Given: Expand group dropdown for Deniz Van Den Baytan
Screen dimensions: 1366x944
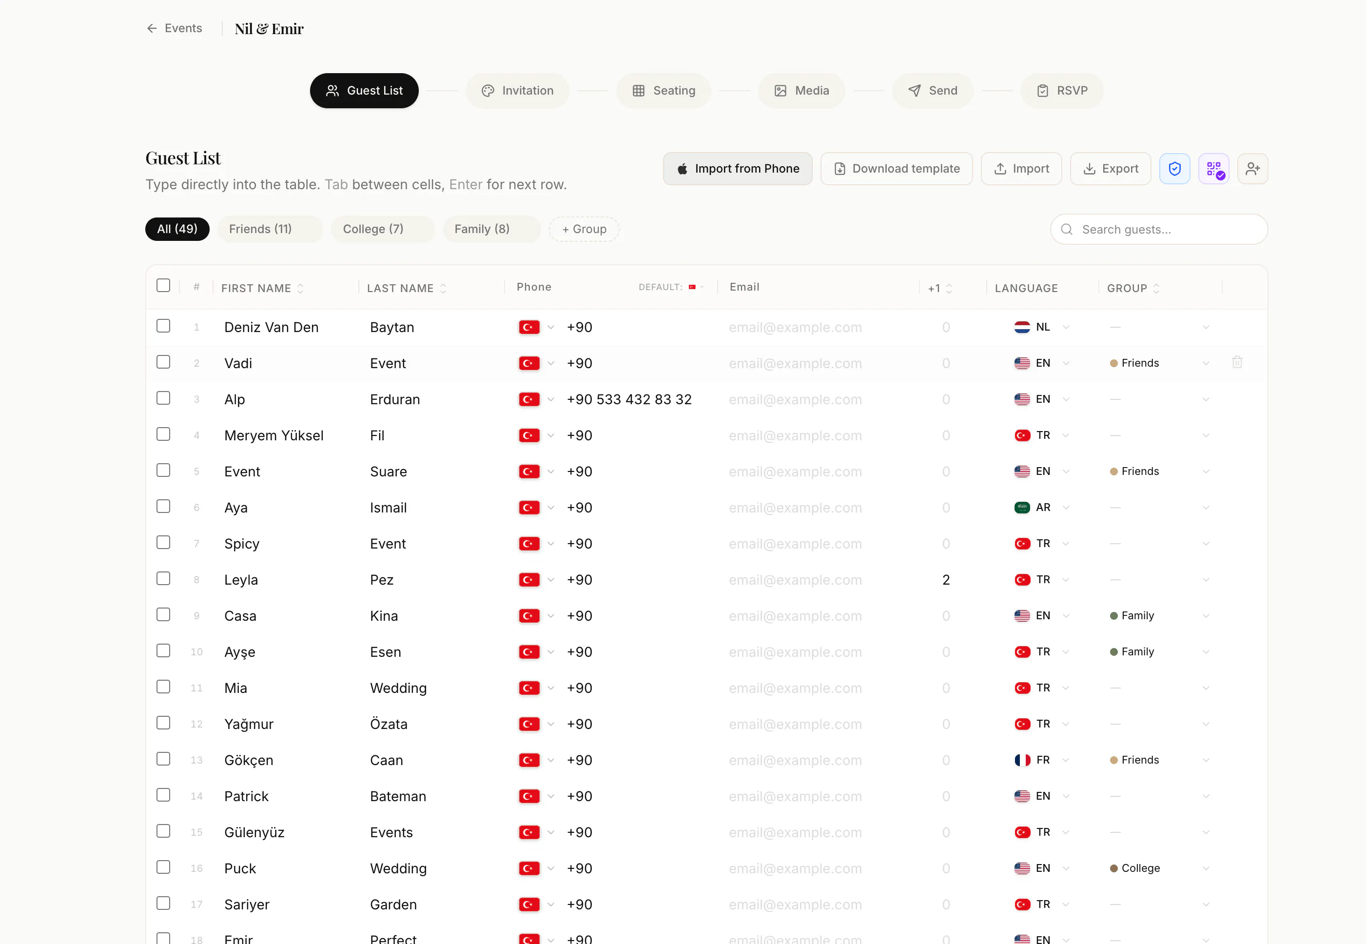Looking at the screenshot, I should (1206, 327).
